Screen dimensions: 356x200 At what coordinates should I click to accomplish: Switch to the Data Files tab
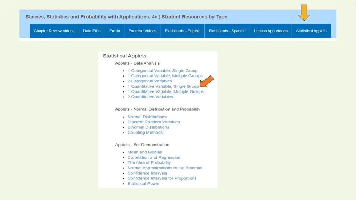[92, 31]
